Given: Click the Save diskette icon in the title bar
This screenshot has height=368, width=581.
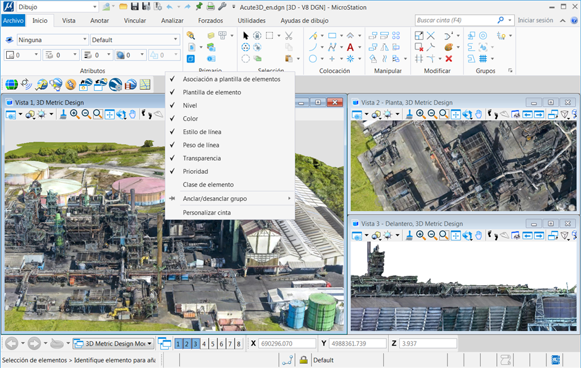Looking at the screenshot, I should tap(135, 7).
